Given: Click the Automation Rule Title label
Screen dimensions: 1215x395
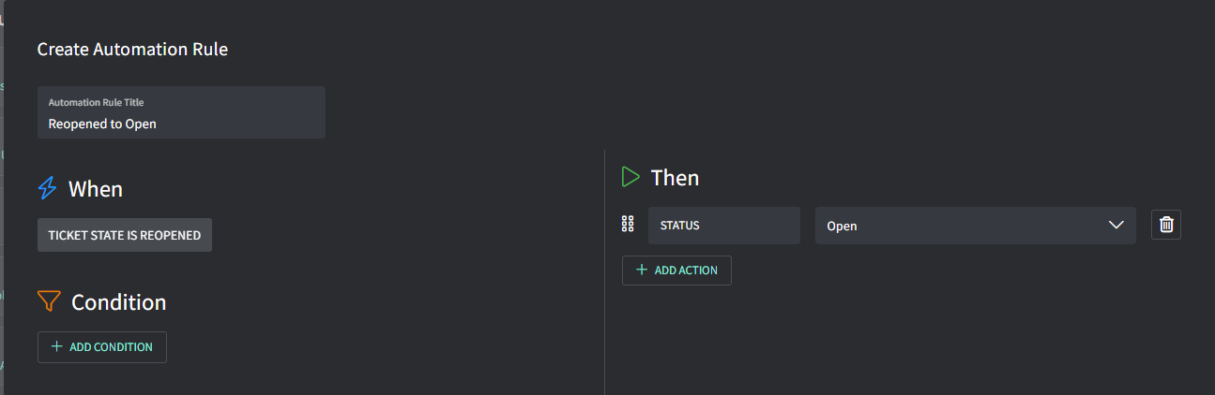Looking at the screenshot, I should point(96,102).
